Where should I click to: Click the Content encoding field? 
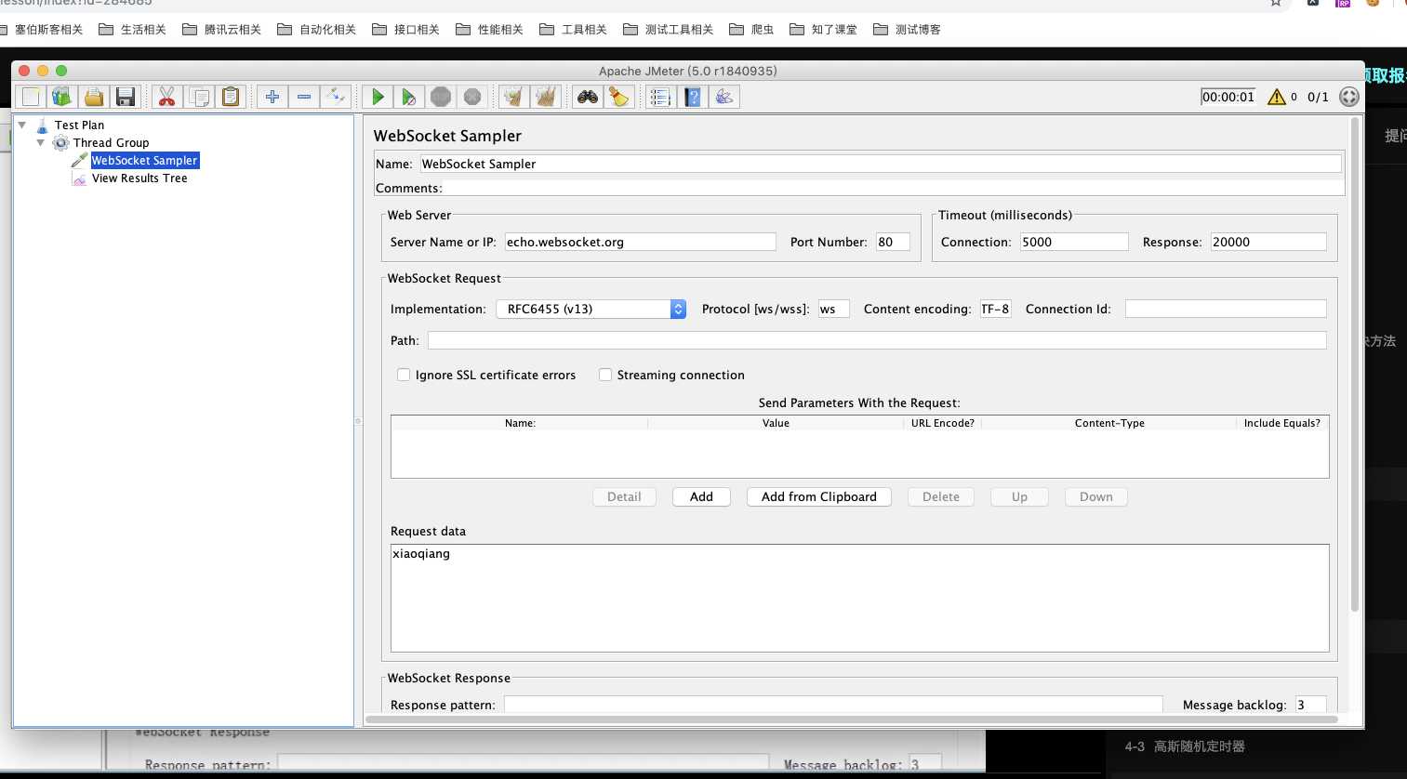pyautogui.click(x=995, y=309)
